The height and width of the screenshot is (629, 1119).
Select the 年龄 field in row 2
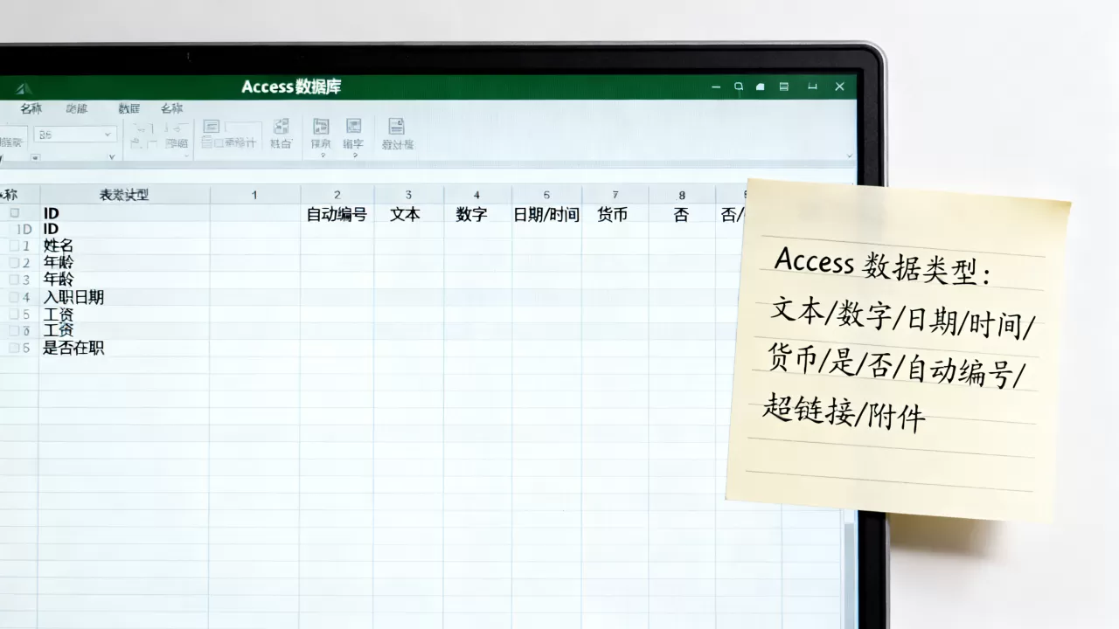(x=59, y=263)
